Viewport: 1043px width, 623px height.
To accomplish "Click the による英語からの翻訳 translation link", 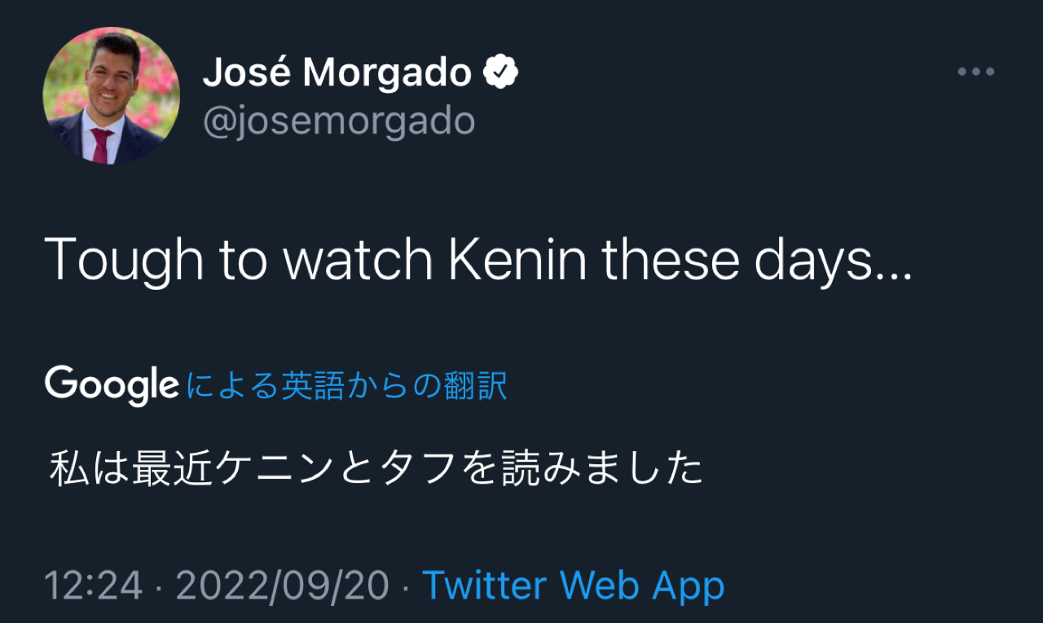I will pos(346,386).
